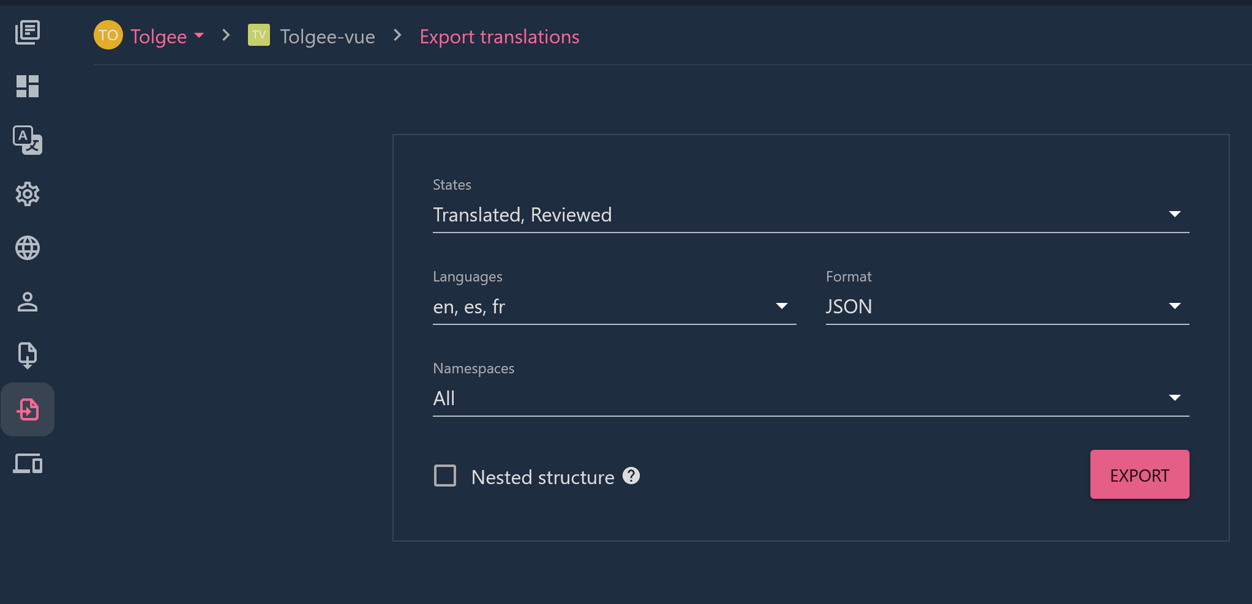Select the Export icon in sidebar
The height and width of the screenshot is (604, 1252).
point(28,409)
